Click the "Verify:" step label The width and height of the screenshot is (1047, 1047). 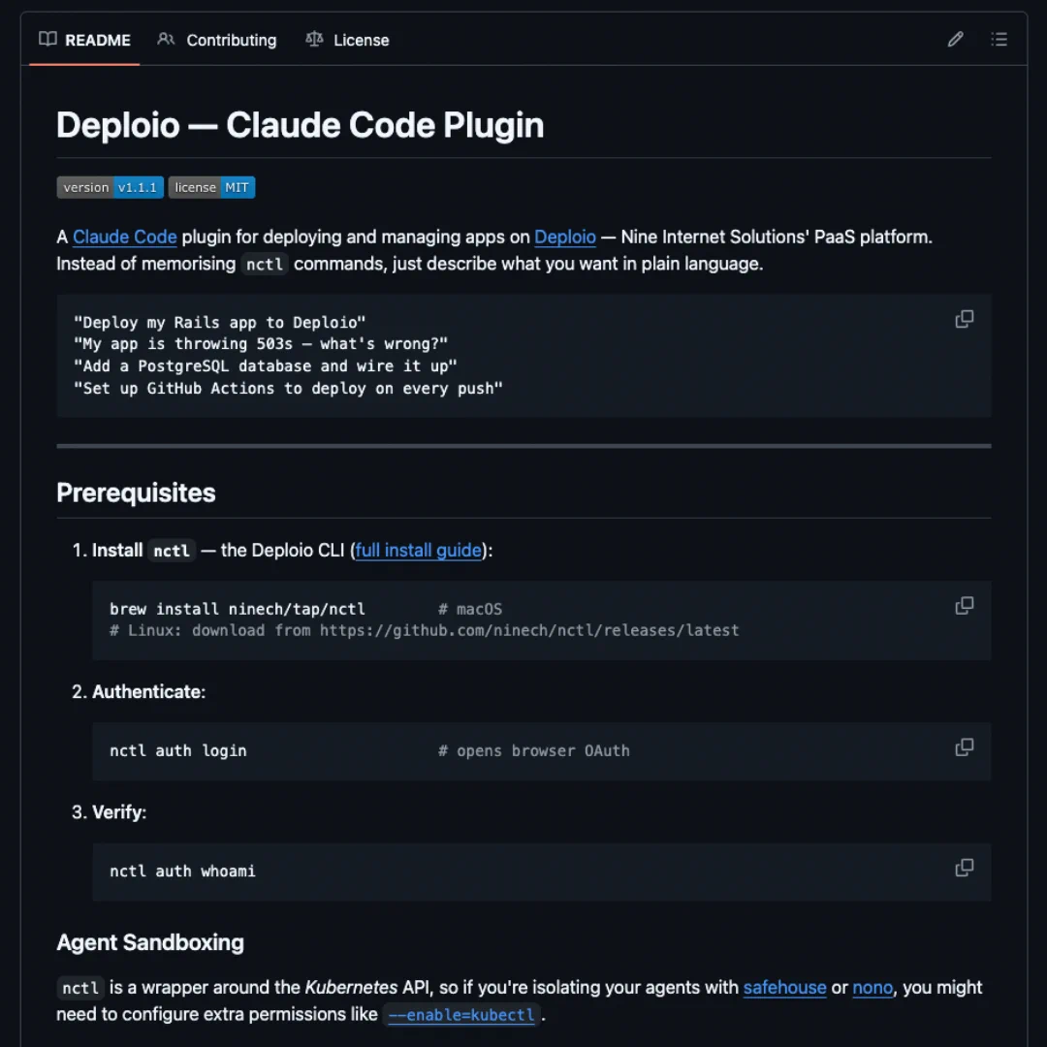119,812
